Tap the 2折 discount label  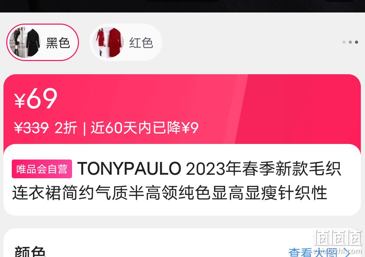point(66,128)
